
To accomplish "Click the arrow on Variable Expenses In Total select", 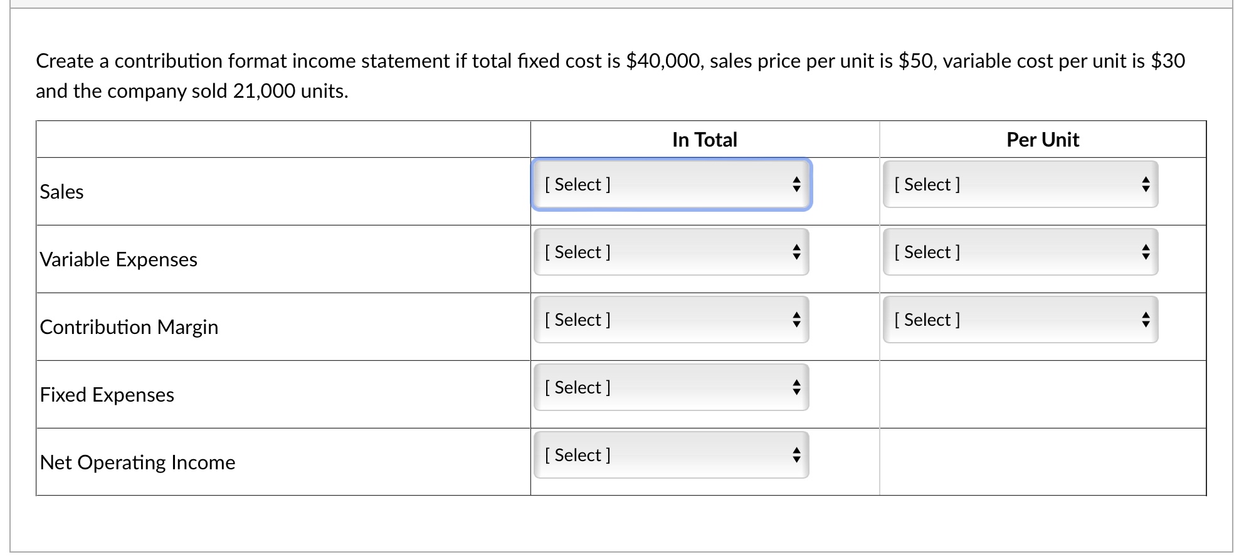I will pos(796,252).
